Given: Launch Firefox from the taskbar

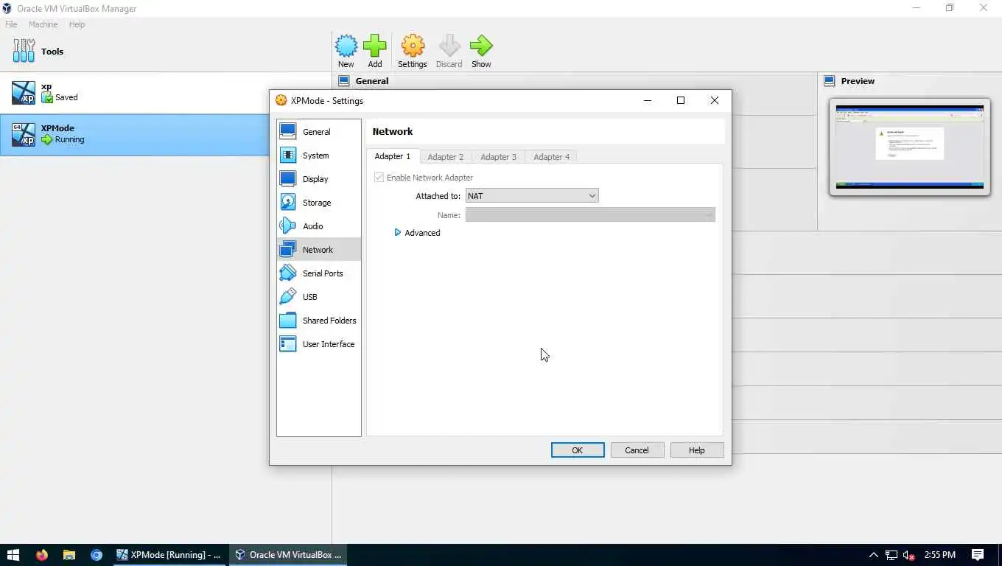Looking at the screenshot, I should [x=41, y=555].
